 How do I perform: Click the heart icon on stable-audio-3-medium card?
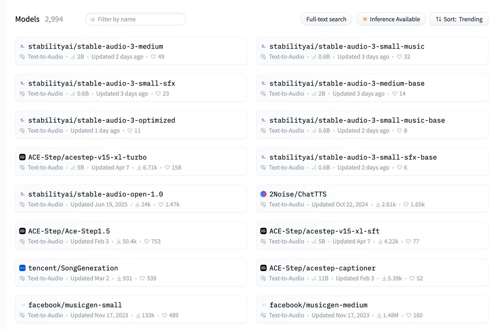154,57
